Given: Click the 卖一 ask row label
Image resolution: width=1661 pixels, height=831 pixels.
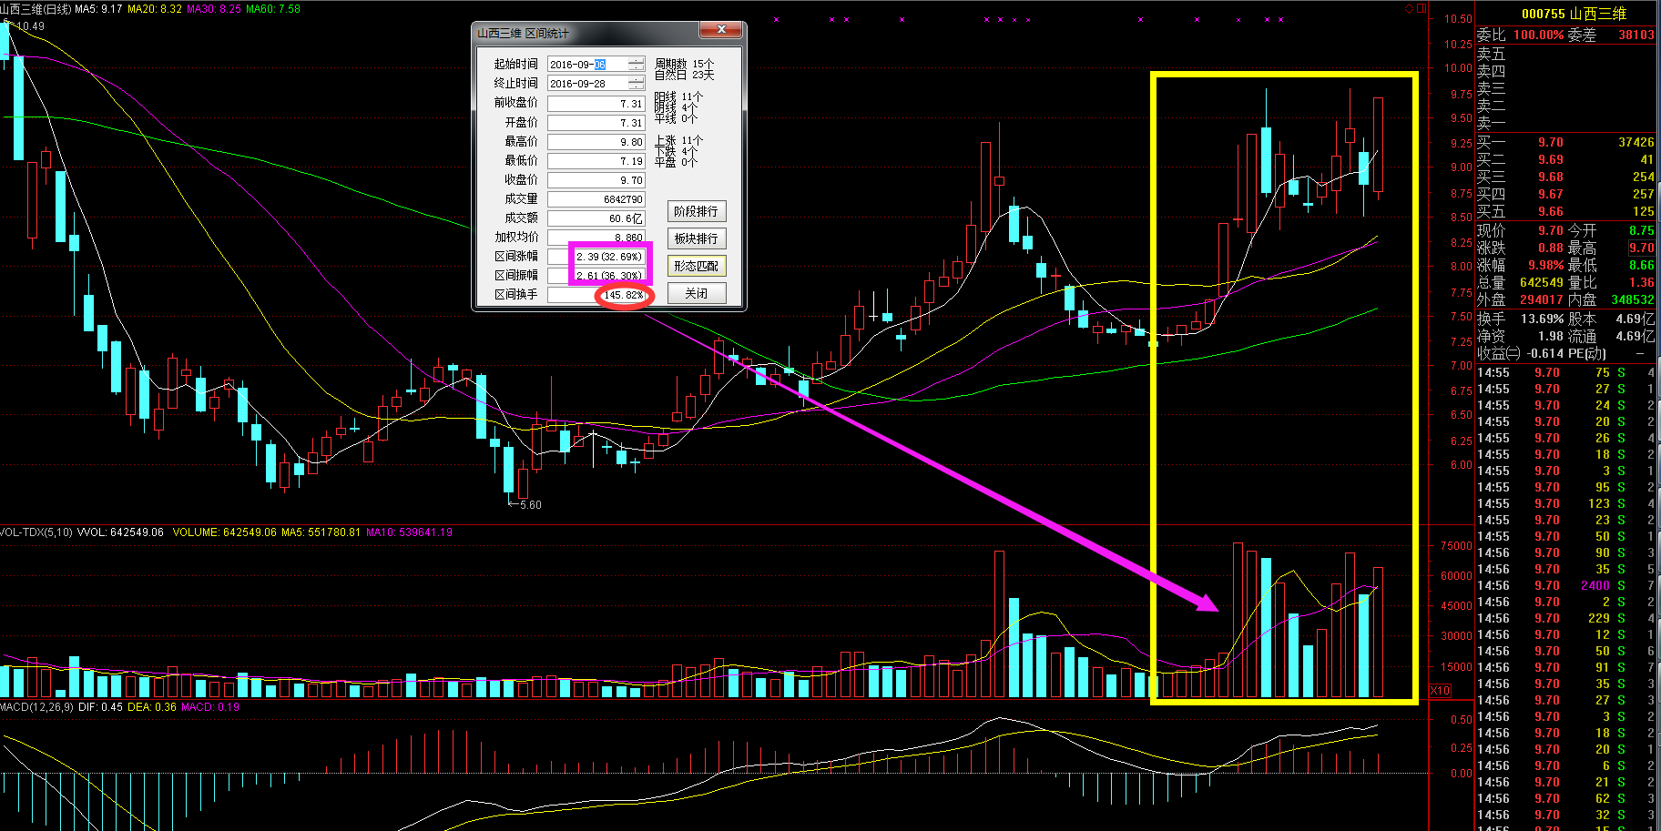Looking at the screenshot, I should (1491, 123).
